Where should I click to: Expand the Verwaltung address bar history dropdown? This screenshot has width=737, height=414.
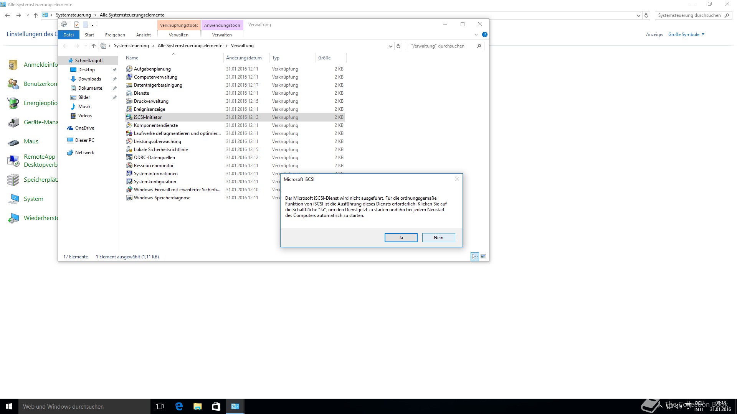point(390,46)
